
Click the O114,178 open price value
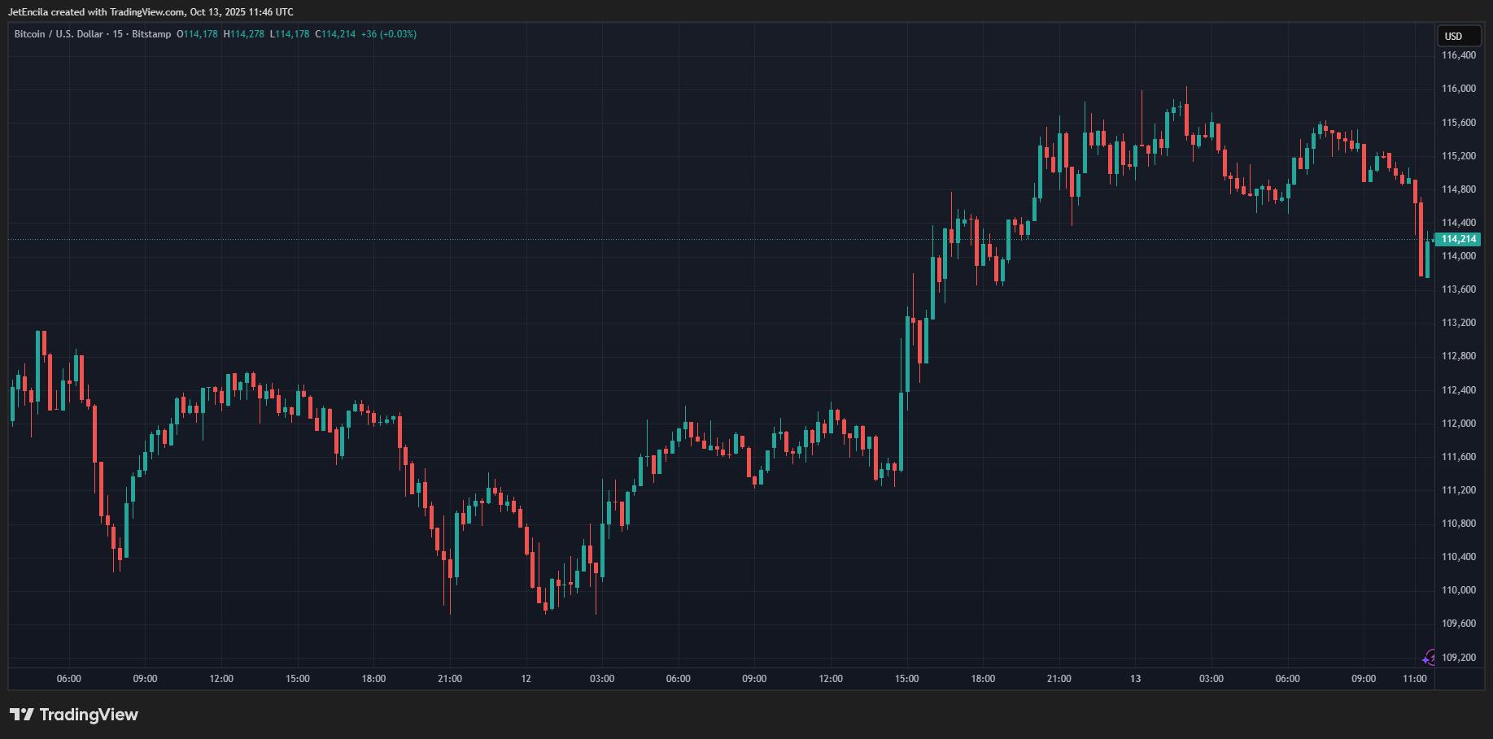pos(197,34)
